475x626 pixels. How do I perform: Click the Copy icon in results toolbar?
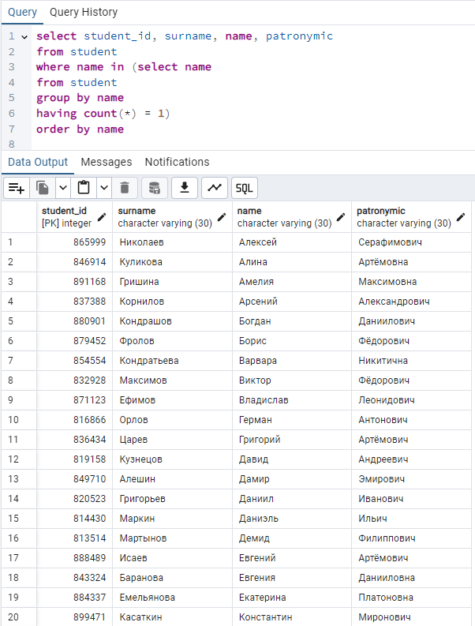(43, 188)
